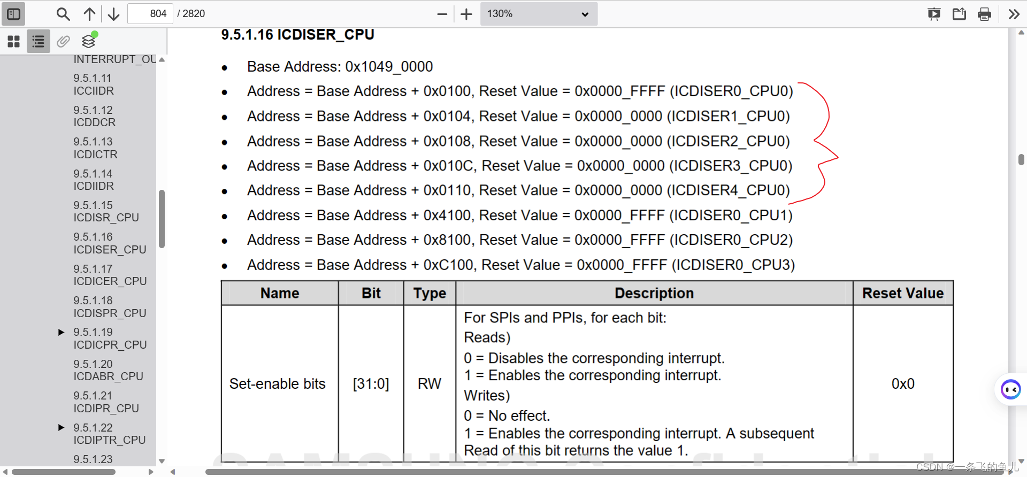Zoom in with the plus button
This screenshot has width=1027, height=477.
point(466,14)
